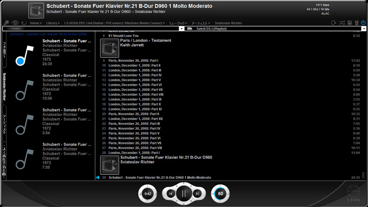Navigate to Library in the breadcrumb
Screen dimensions: 368x207
52,23
